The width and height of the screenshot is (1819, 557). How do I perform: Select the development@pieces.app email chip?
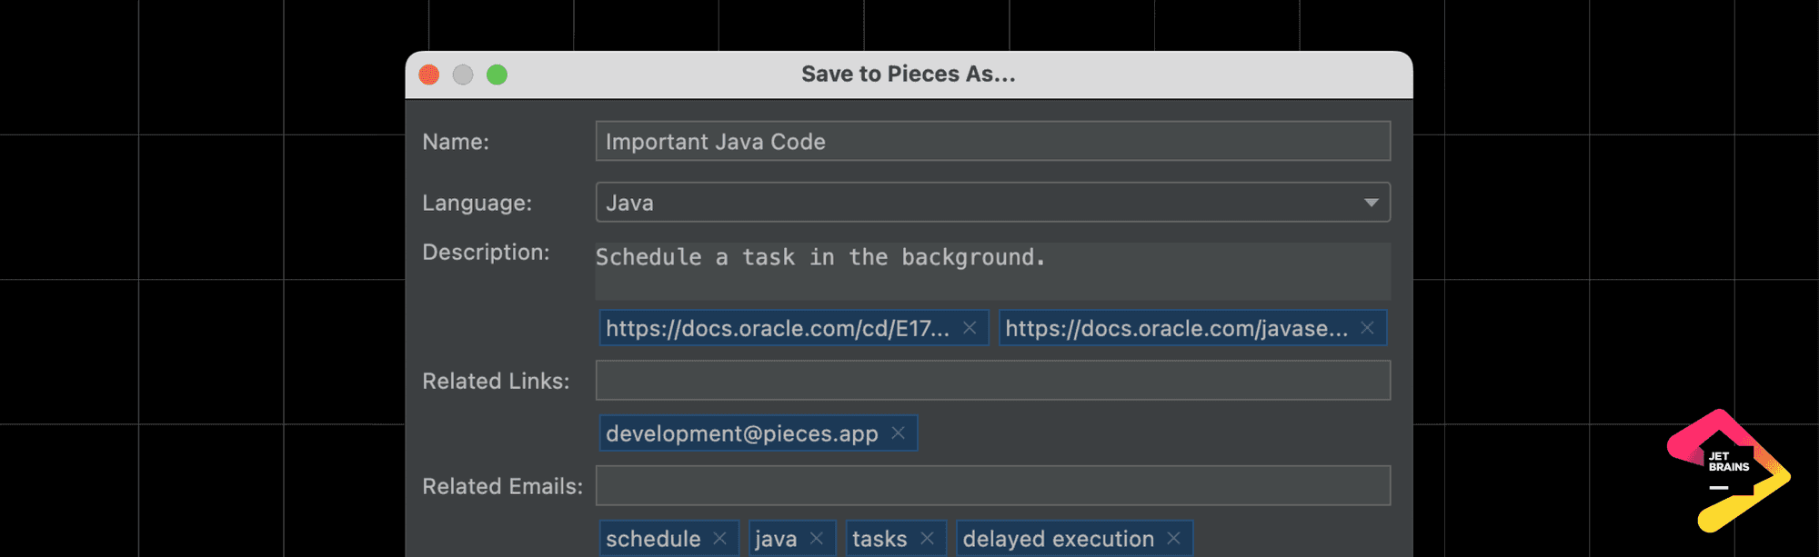pyautogui.click(x=741, y=433)
